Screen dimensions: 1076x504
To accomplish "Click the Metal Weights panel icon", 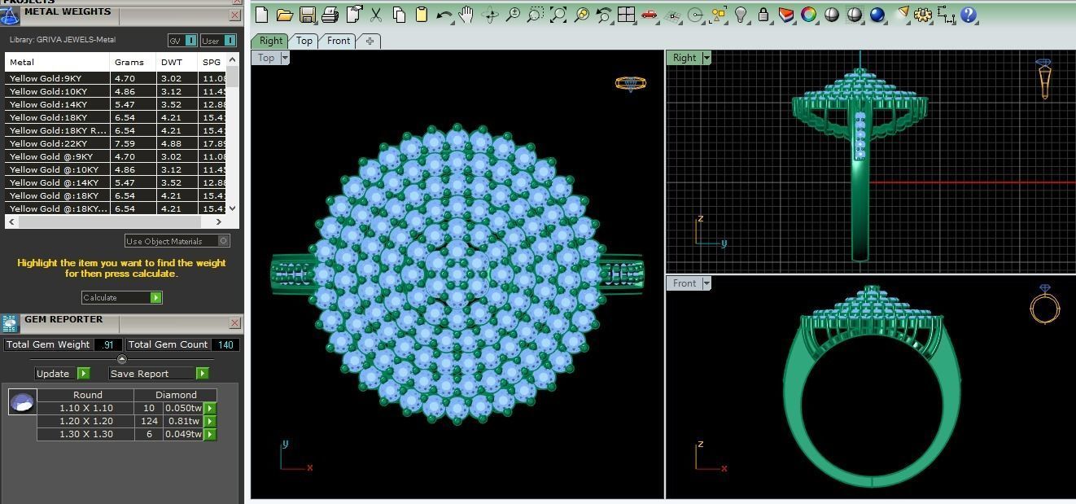I will click(x=10, y=15).
